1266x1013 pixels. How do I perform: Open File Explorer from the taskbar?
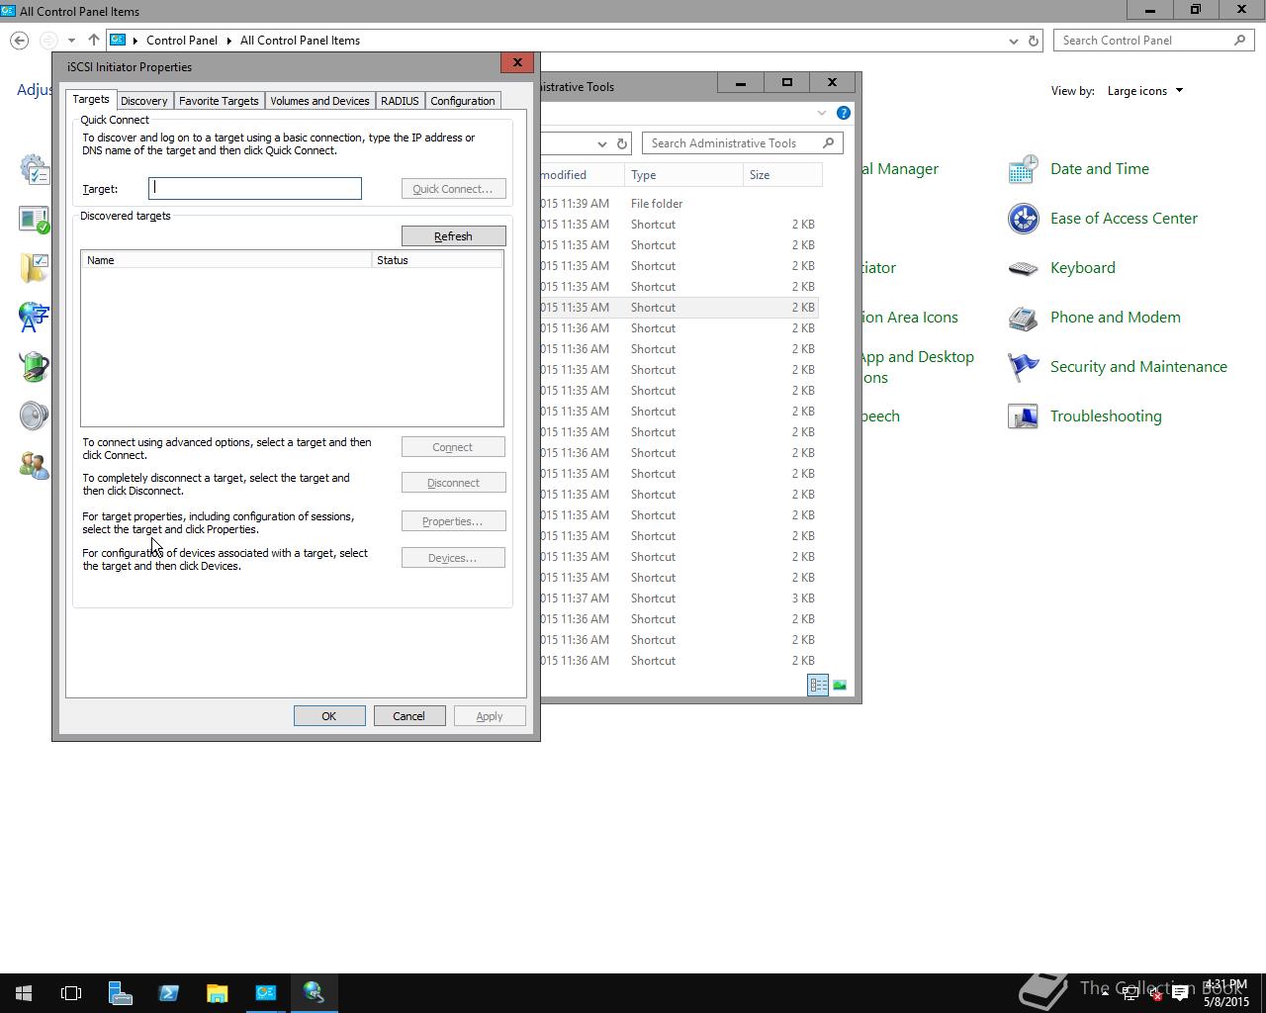pos(217,992)
